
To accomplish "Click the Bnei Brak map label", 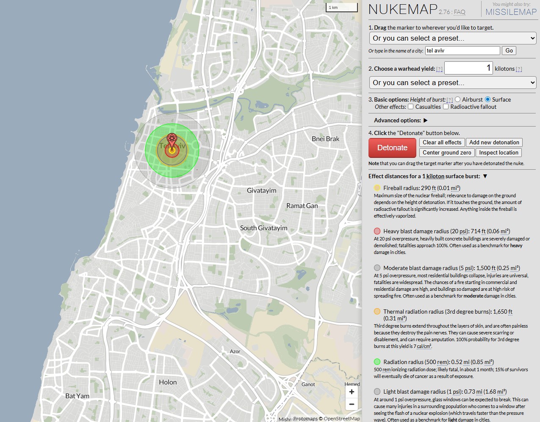I will (x=325, y=139).
